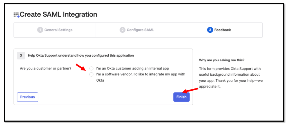Go to the General Settings step tab

[55, 30]
